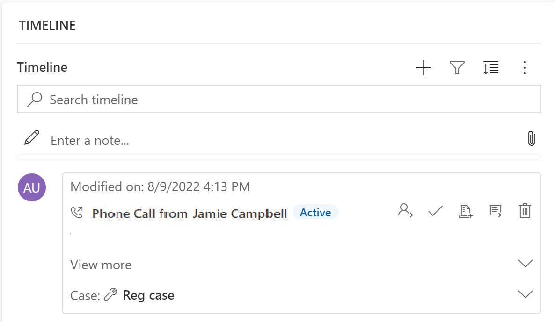Assign the phone call using the assign icon
This screenshot has width=555, height=322.
404,211
